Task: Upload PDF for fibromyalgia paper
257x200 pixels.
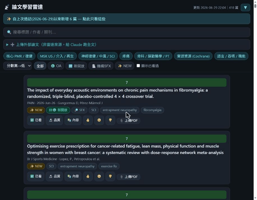Action: click(129, 121)
